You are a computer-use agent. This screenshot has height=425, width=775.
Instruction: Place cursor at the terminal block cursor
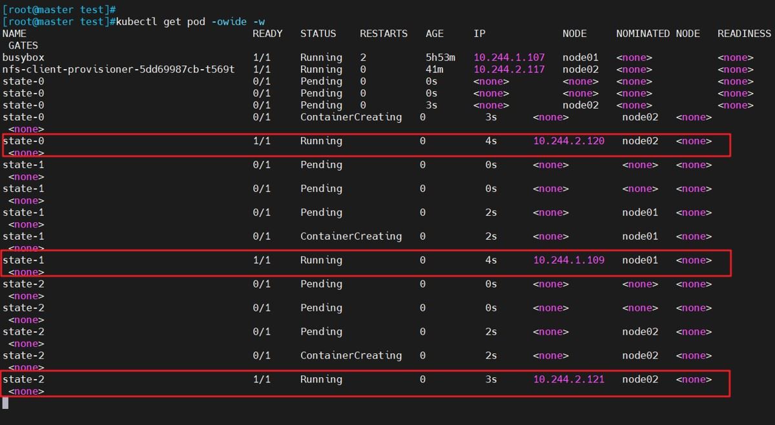[x=6, y=403]
